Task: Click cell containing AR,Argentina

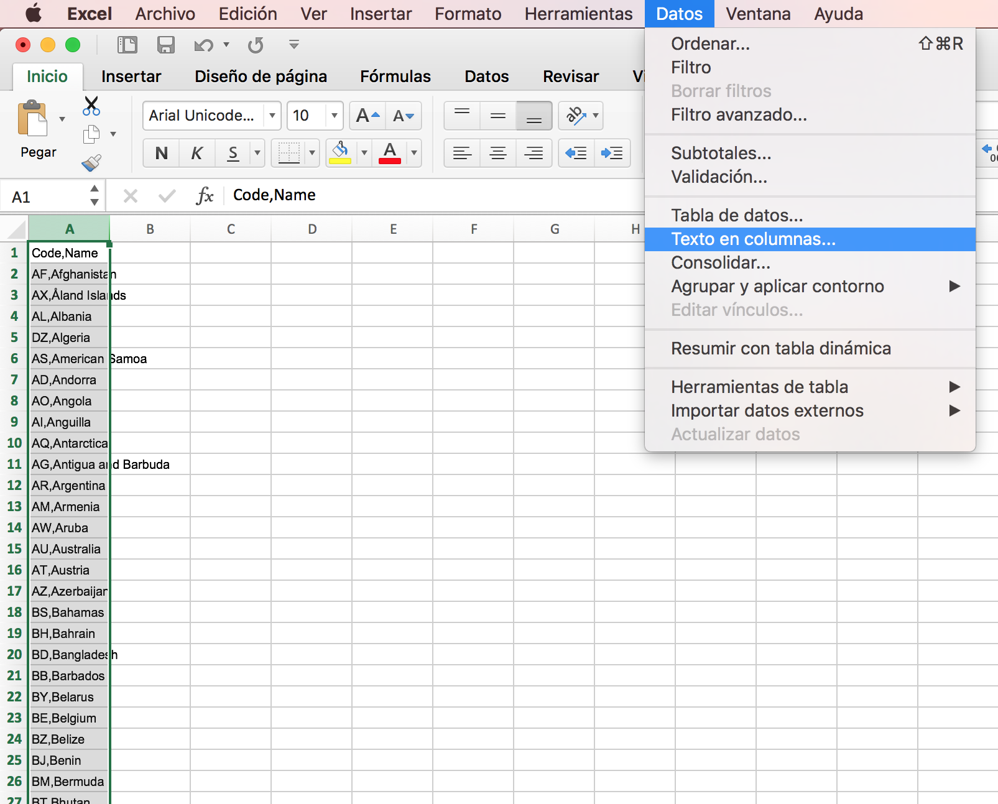Action: click(69, 486)
